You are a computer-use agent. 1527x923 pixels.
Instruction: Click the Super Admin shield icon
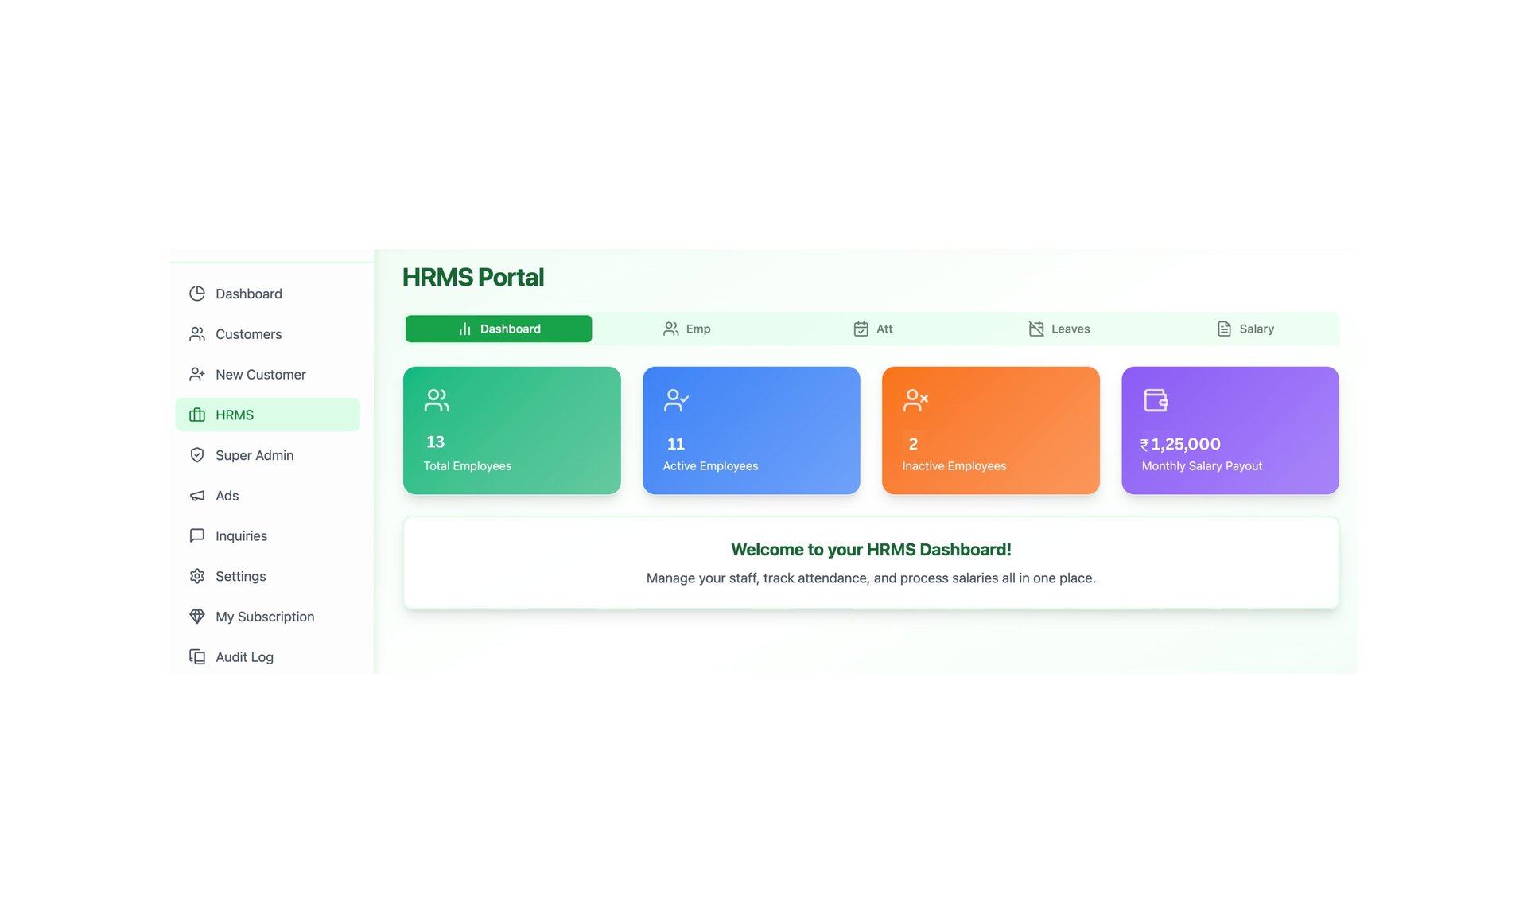pos(196,455)
